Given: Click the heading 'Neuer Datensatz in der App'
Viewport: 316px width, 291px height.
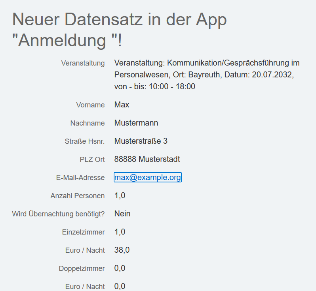Looking at the screenshot, I should 120,19.
